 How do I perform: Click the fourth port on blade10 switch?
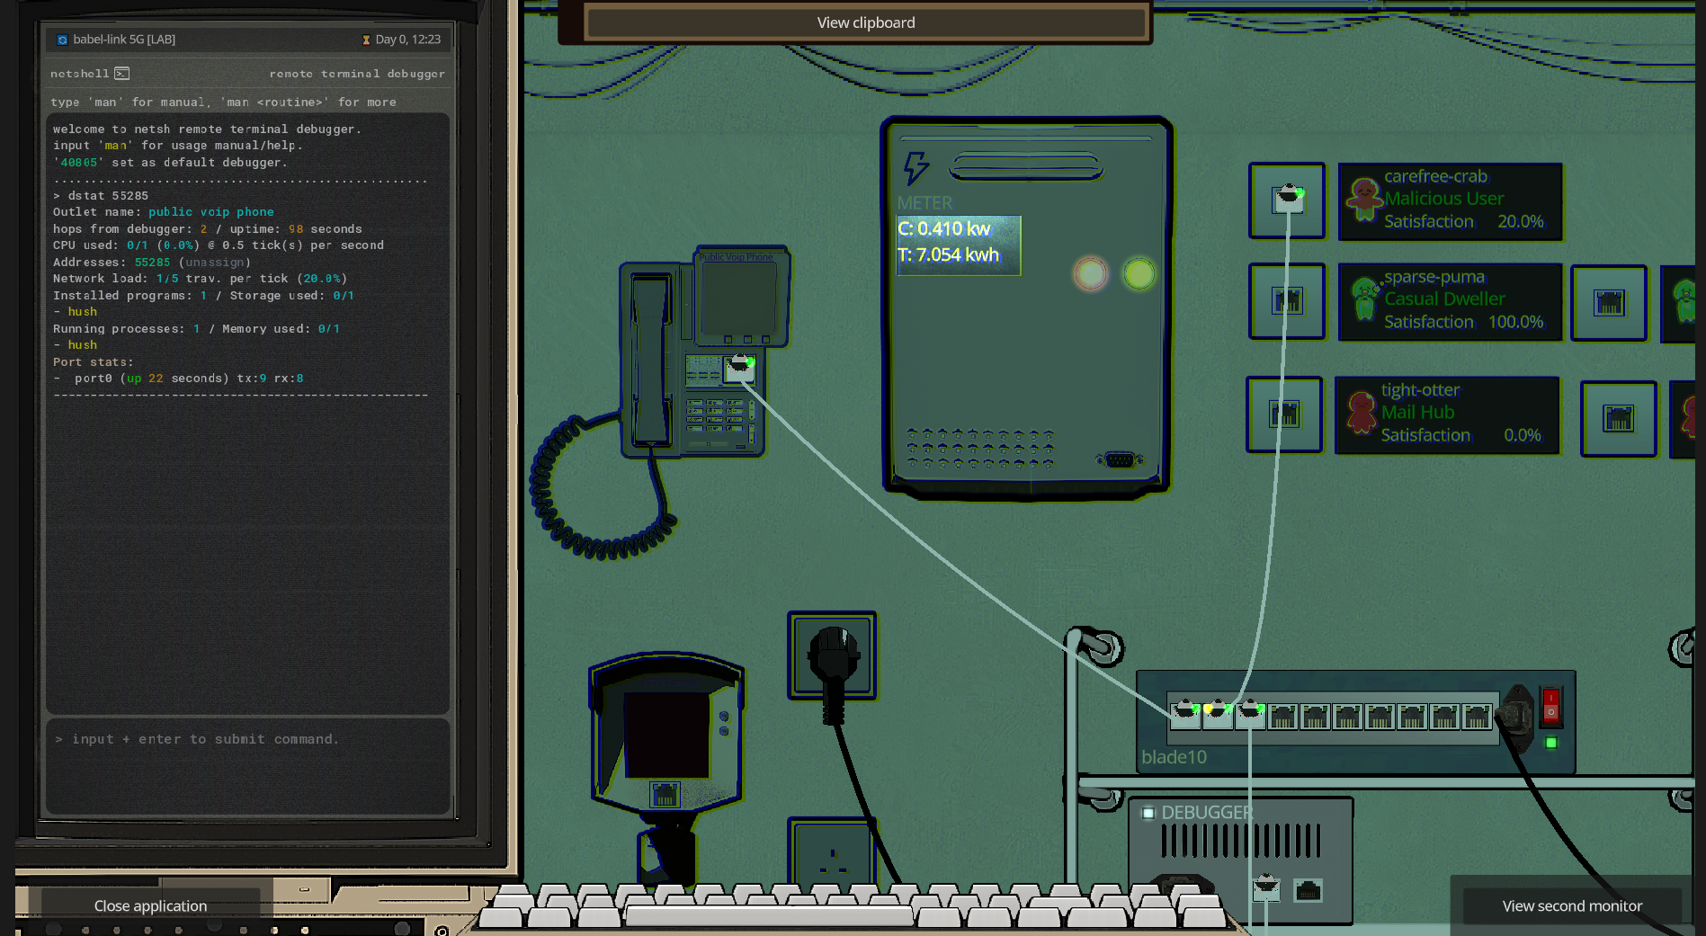click(x=1282, y=717)
